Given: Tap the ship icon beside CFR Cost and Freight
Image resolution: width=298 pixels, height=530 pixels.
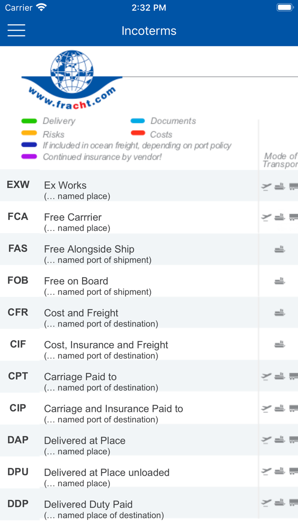Looking at the screenshot, I should tap(280, 313).
